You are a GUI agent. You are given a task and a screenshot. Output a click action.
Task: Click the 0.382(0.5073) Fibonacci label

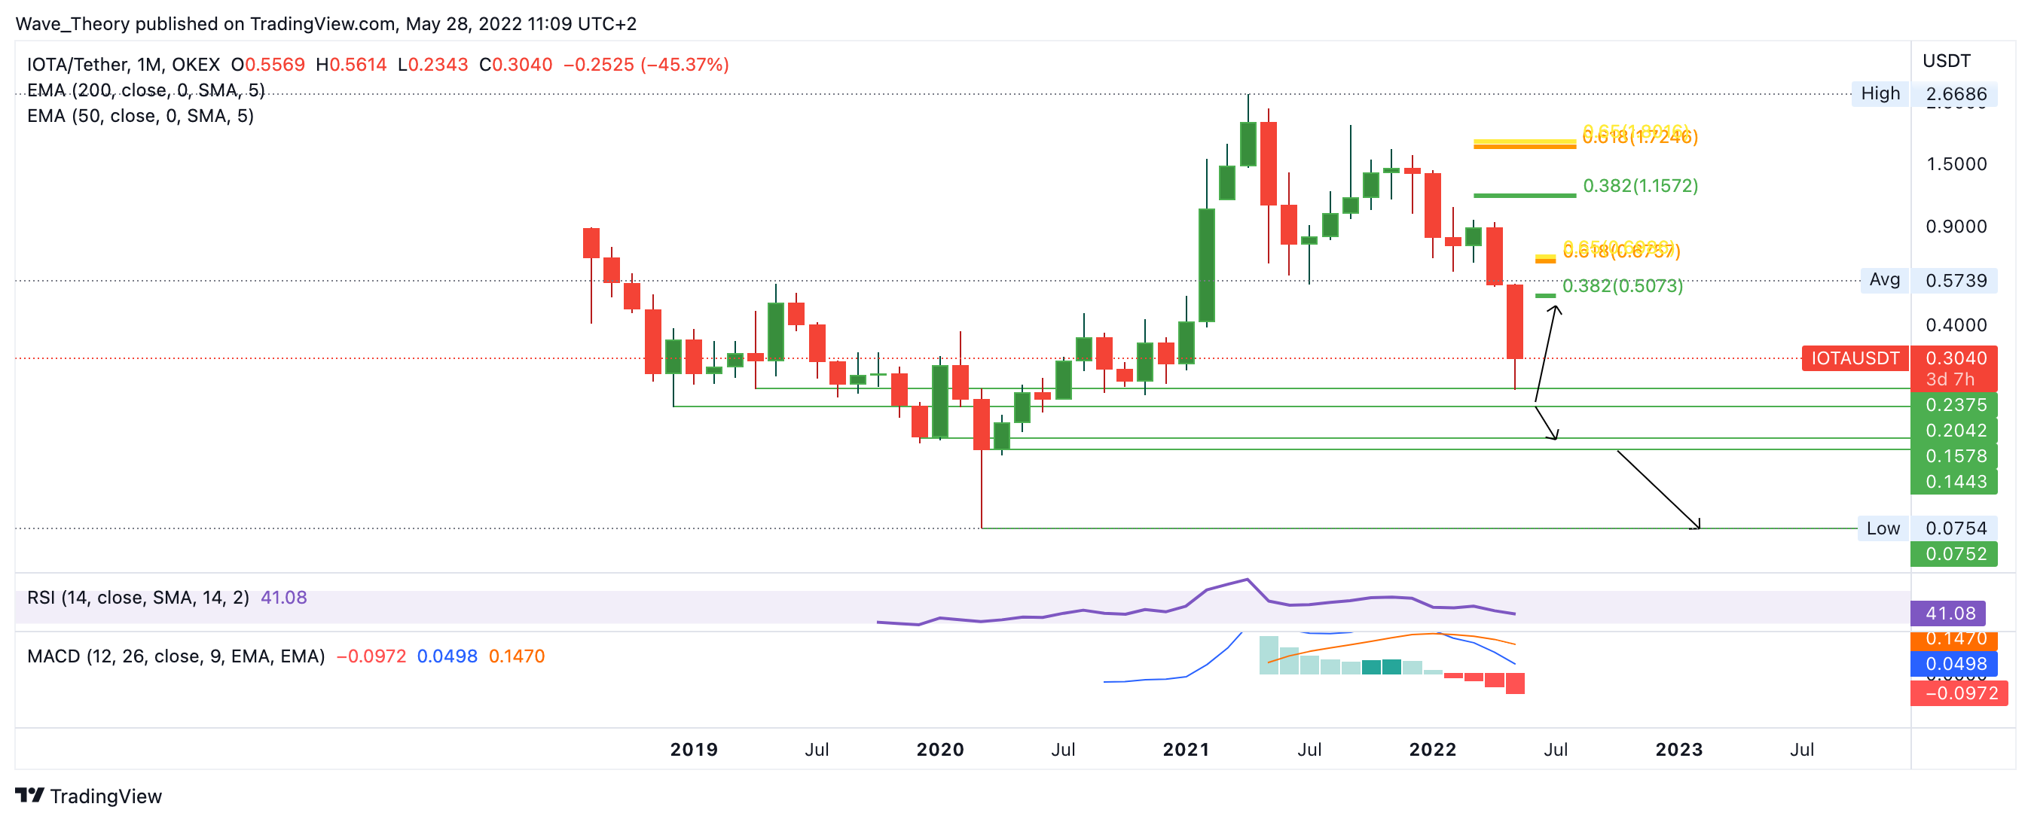[x=1622, y=286]
